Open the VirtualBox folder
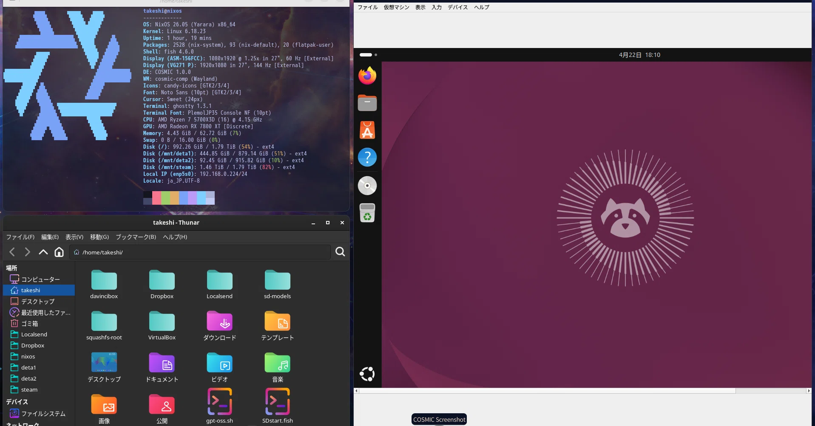815x426 pixels. (x=162, y=326)
